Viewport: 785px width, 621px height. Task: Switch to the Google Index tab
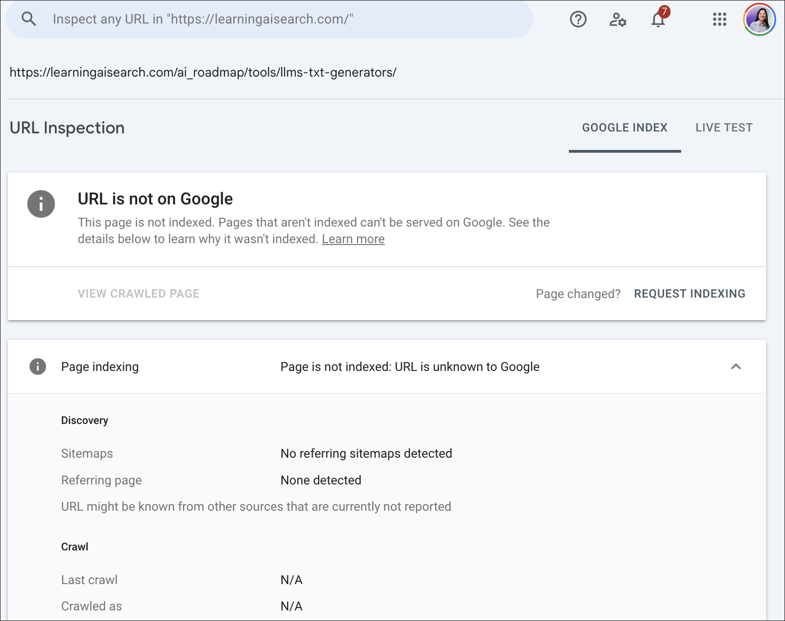tap(625, 128)
